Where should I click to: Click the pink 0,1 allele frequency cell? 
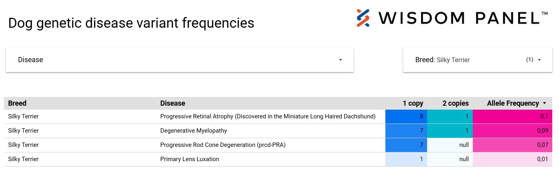[x=512, y=116]
